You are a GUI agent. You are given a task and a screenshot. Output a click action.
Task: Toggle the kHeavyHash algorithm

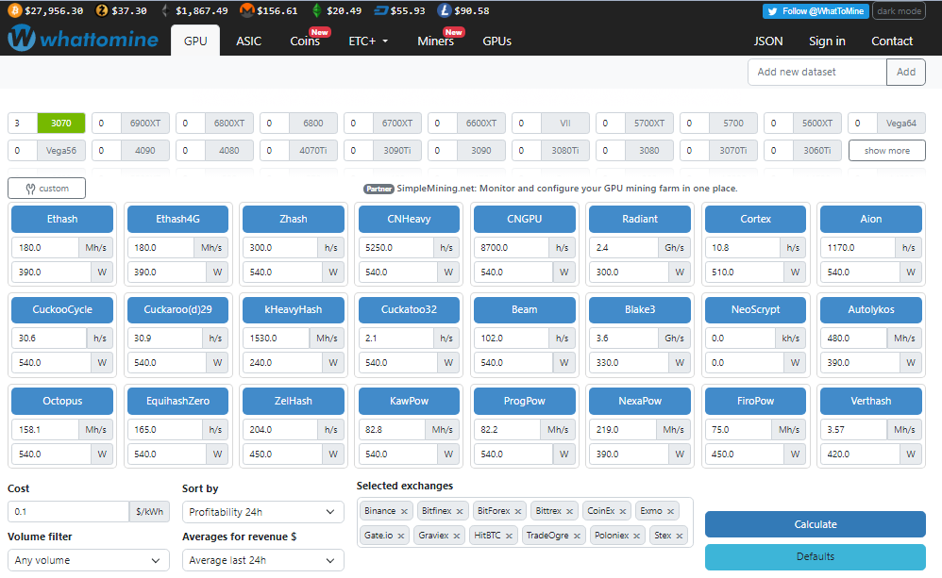coord(294,309)
